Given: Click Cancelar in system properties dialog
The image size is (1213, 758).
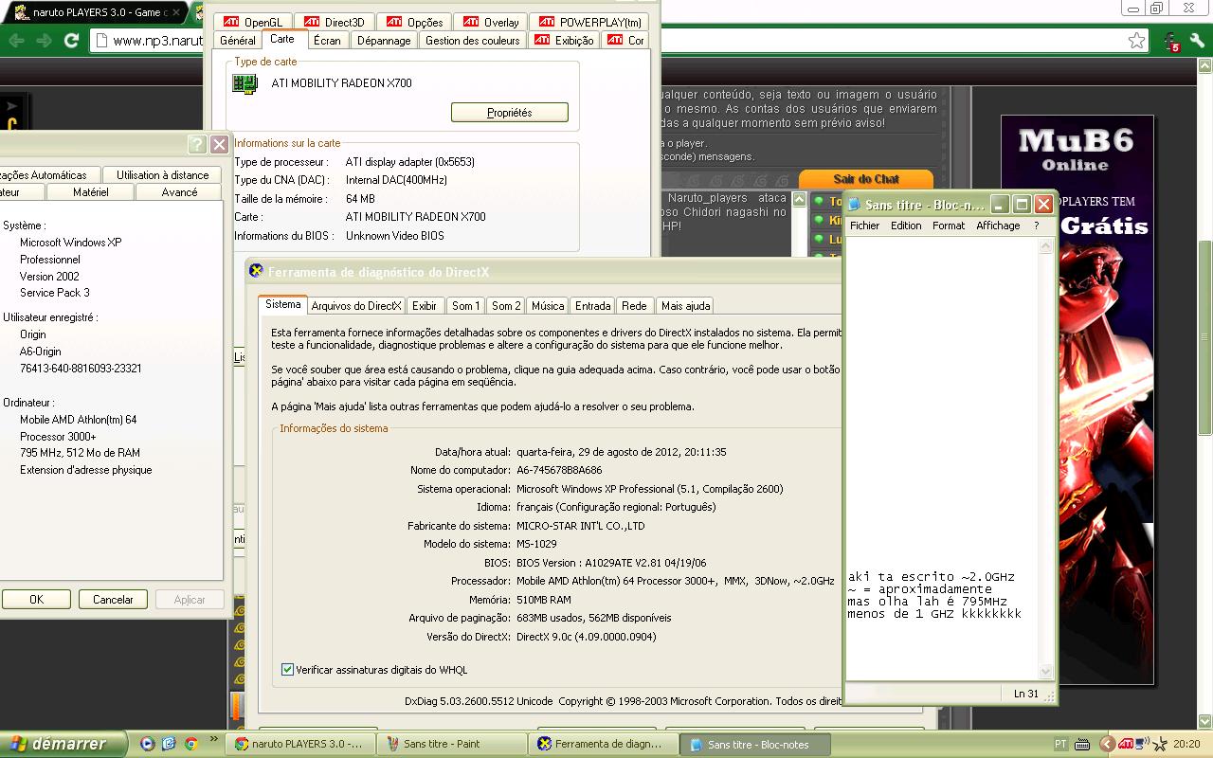Looking at the screenshot, I should 113,599.
